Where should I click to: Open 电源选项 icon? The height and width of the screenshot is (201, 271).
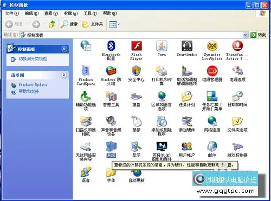237,71
